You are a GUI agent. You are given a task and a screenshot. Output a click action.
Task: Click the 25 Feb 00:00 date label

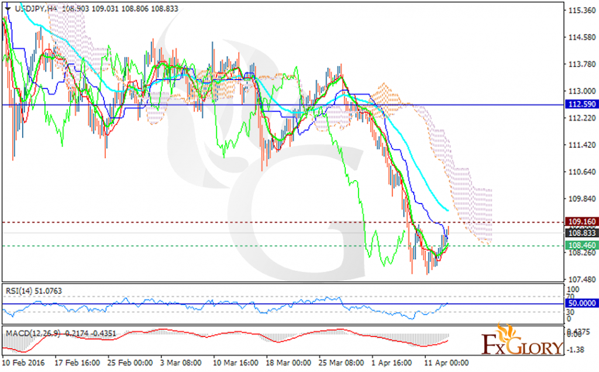point(130,363)
